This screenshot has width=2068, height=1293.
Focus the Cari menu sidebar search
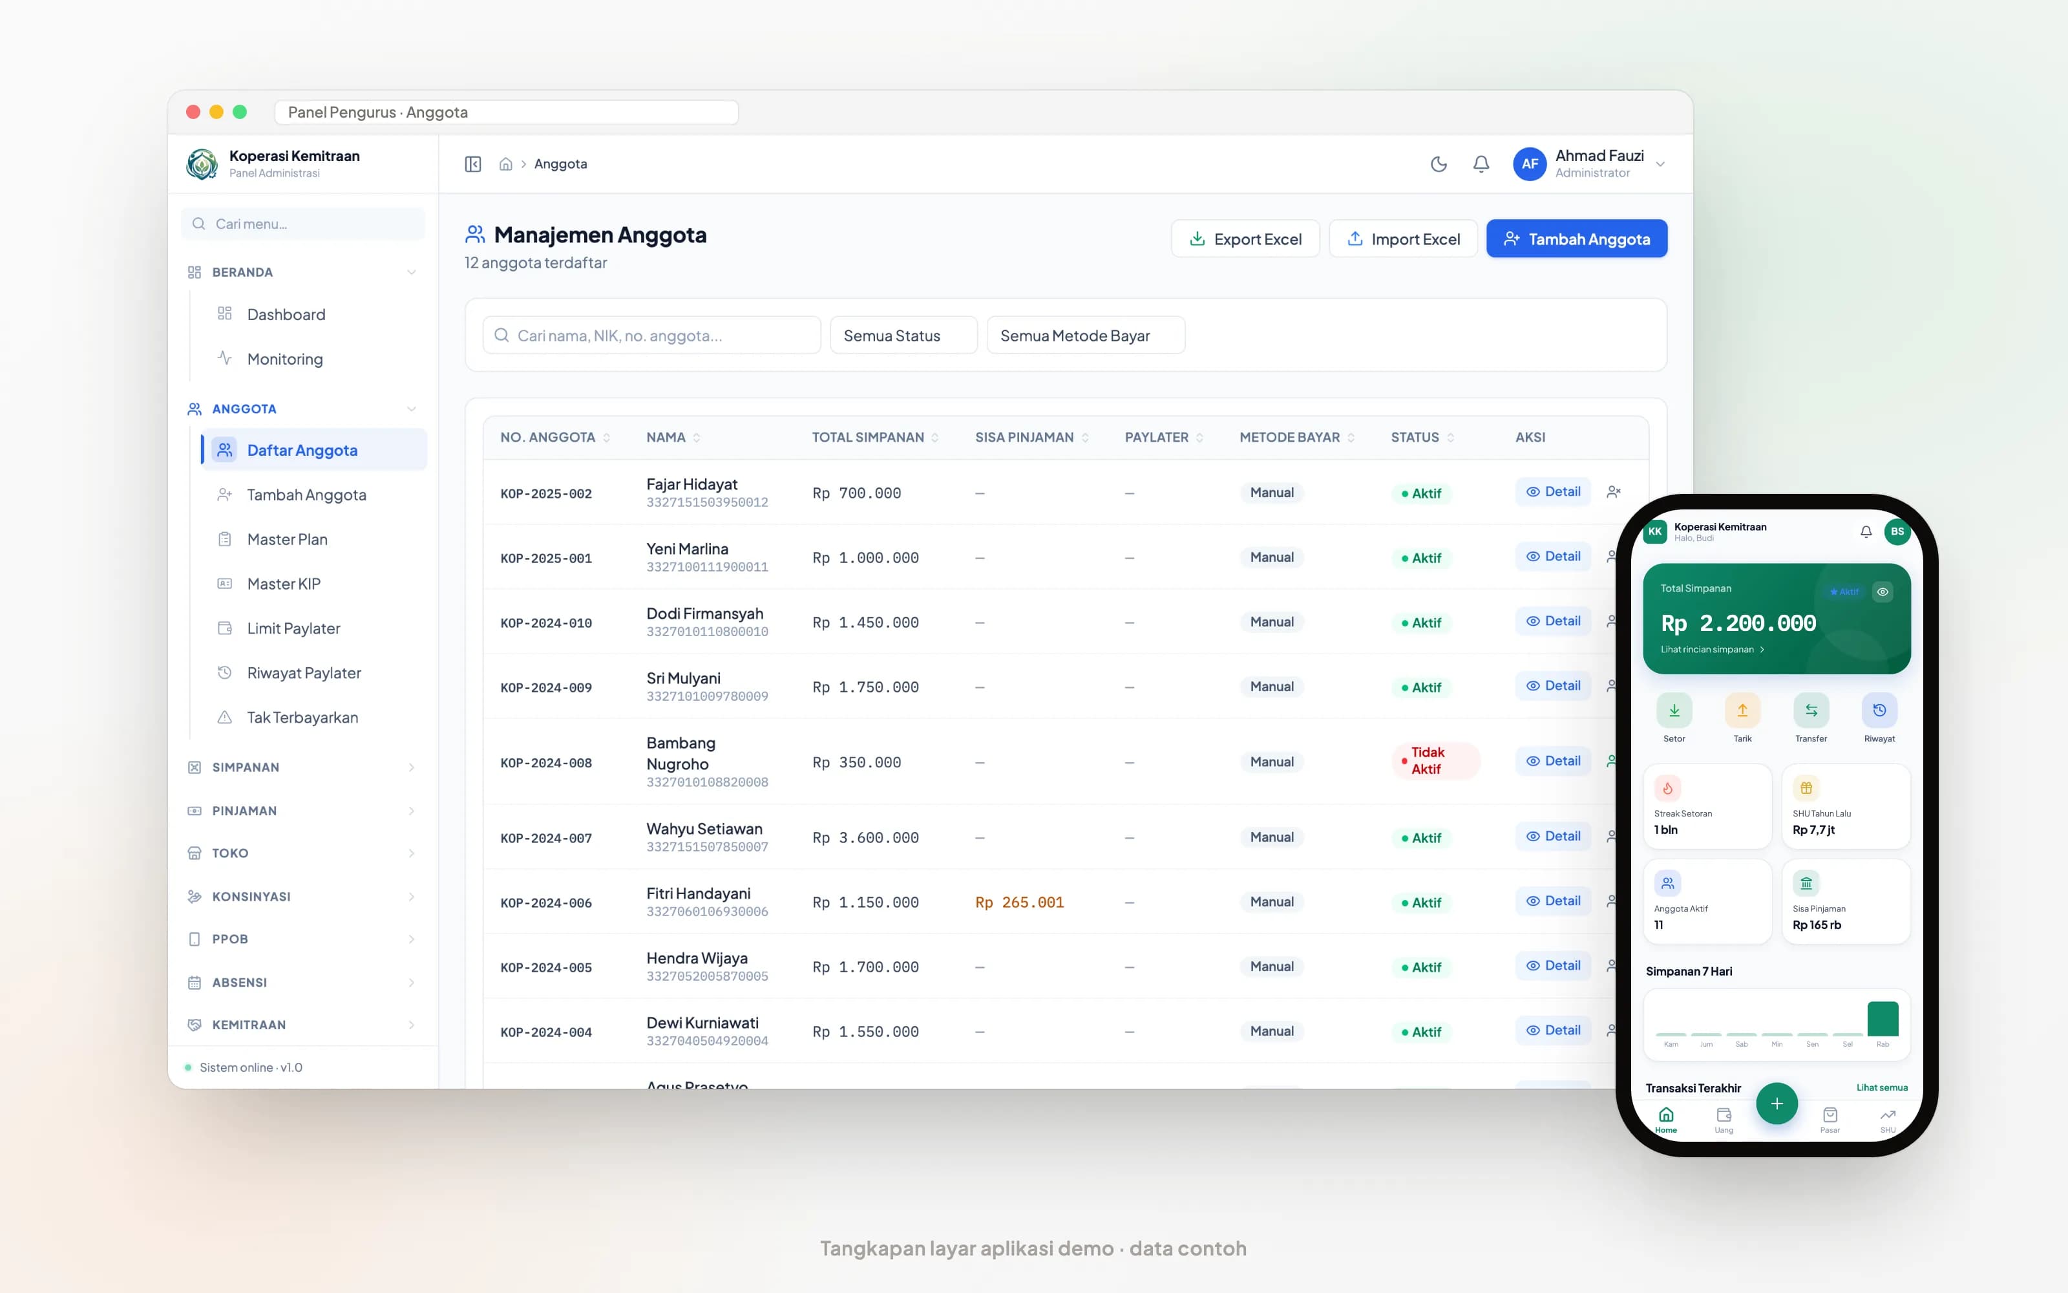tap(303, 224)
